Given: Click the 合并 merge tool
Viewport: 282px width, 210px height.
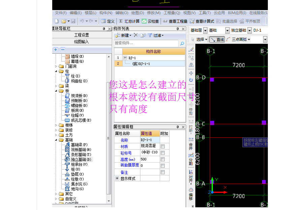Looking at the screenshot, I should 191,144.
